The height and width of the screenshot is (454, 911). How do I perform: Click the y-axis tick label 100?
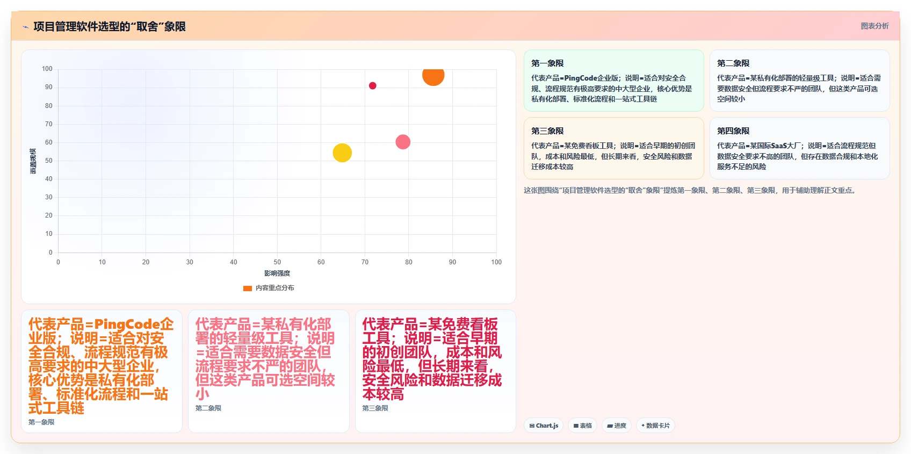click(x=47, y=69)
